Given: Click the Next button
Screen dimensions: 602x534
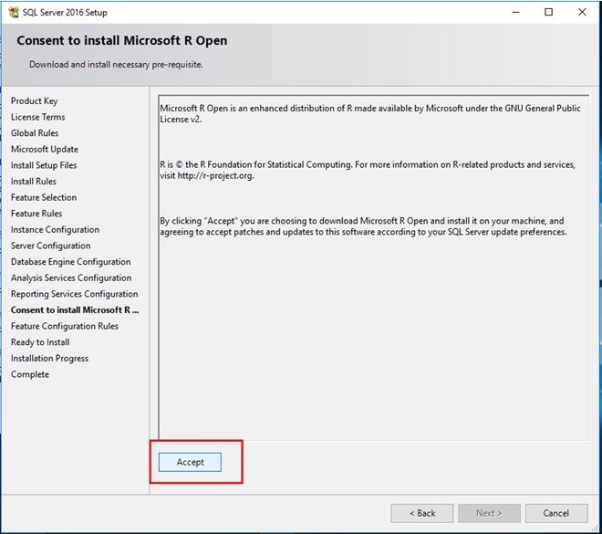Looking at the screenshot, I should tap(488, 513).
